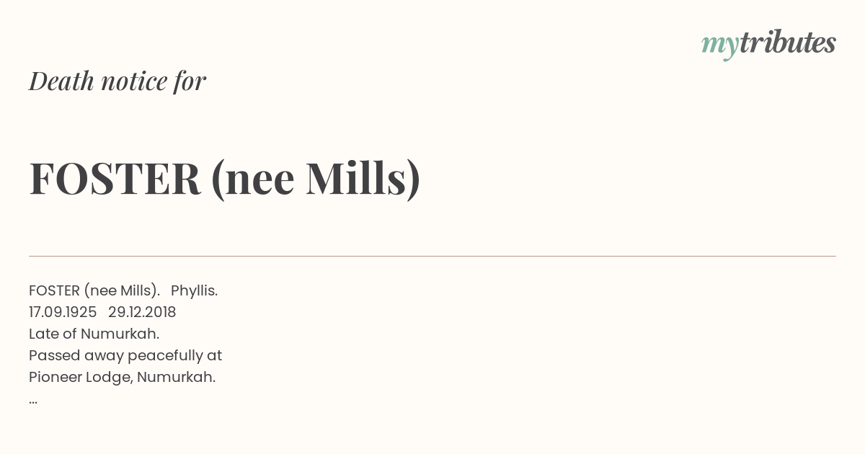Click the death date 29.12.2018
Screen dimensions: 865x454
(x=142, y=312)
